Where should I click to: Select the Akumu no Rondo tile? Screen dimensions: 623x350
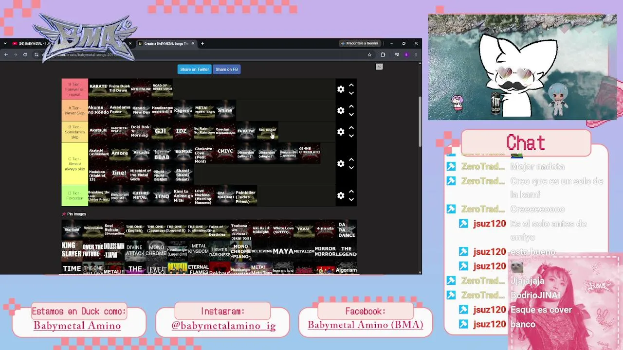[x=98, y=110]
